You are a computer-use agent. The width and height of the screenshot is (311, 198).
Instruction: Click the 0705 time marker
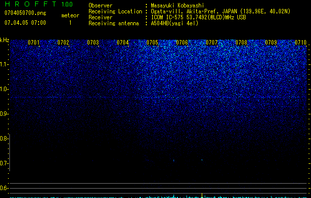(152, 43)
